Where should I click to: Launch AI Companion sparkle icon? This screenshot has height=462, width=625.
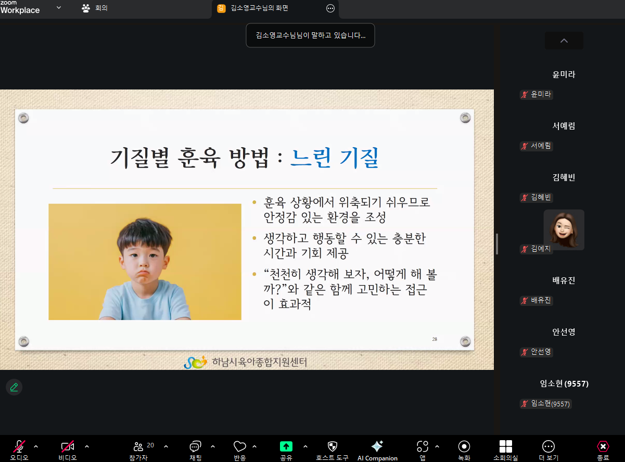(x=377, y=447)
